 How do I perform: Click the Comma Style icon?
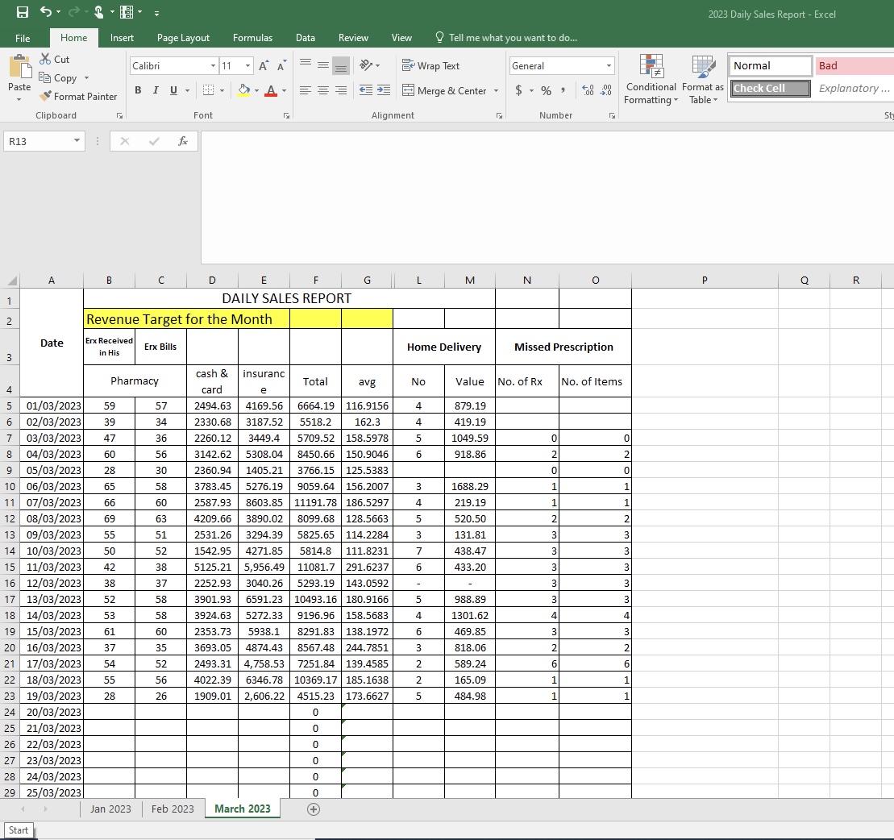point(563,90)
